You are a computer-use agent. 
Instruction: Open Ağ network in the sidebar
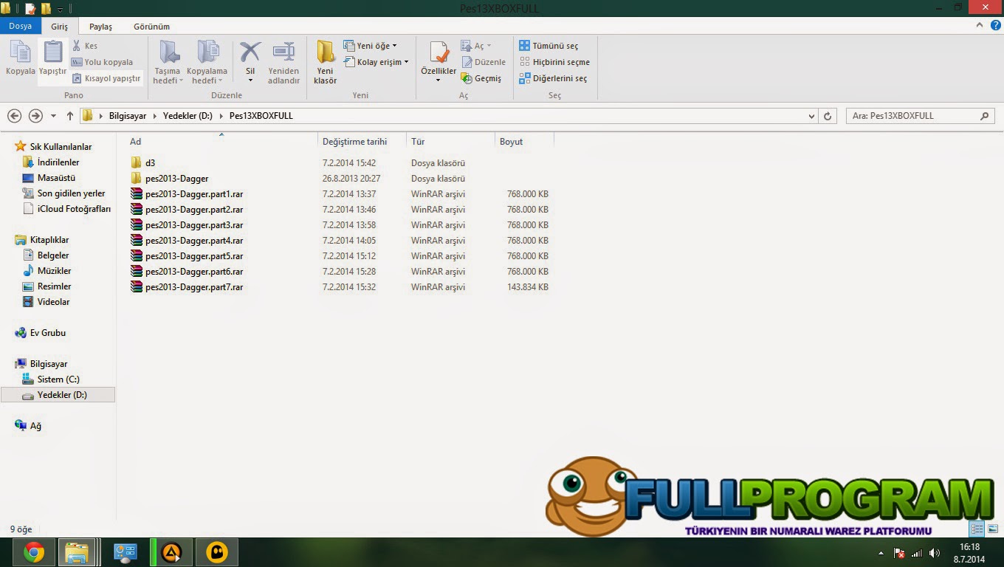pos(35,426)
